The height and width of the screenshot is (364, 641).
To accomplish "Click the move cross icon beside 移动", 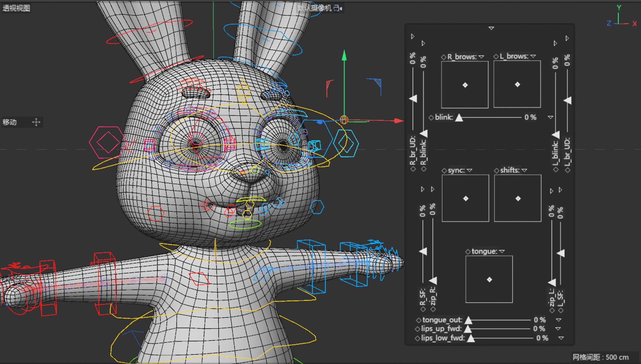I will click(36, 122).
